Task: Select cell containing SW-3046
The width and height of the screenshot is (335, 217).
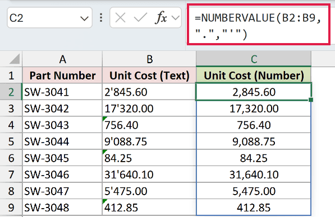Action: [62, 174]
